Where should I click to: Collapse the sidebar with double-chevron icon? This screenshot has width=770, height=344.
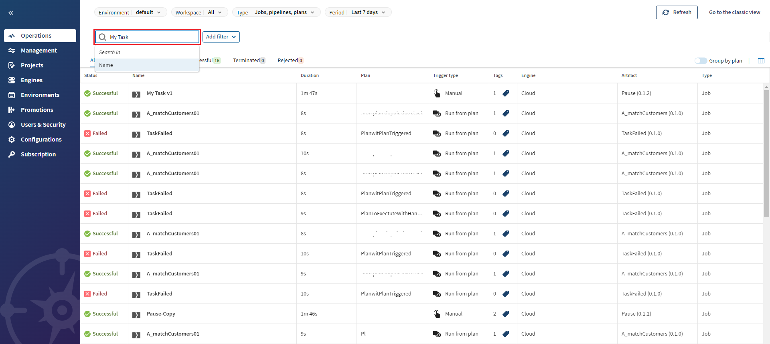(x=11, y=13)
